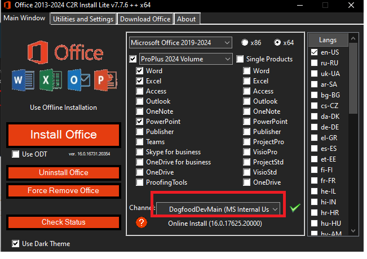The image size is (367, 259).
Task: Uncheck Word in ProPlus 2024 list
Action: [x=139, y=70]
